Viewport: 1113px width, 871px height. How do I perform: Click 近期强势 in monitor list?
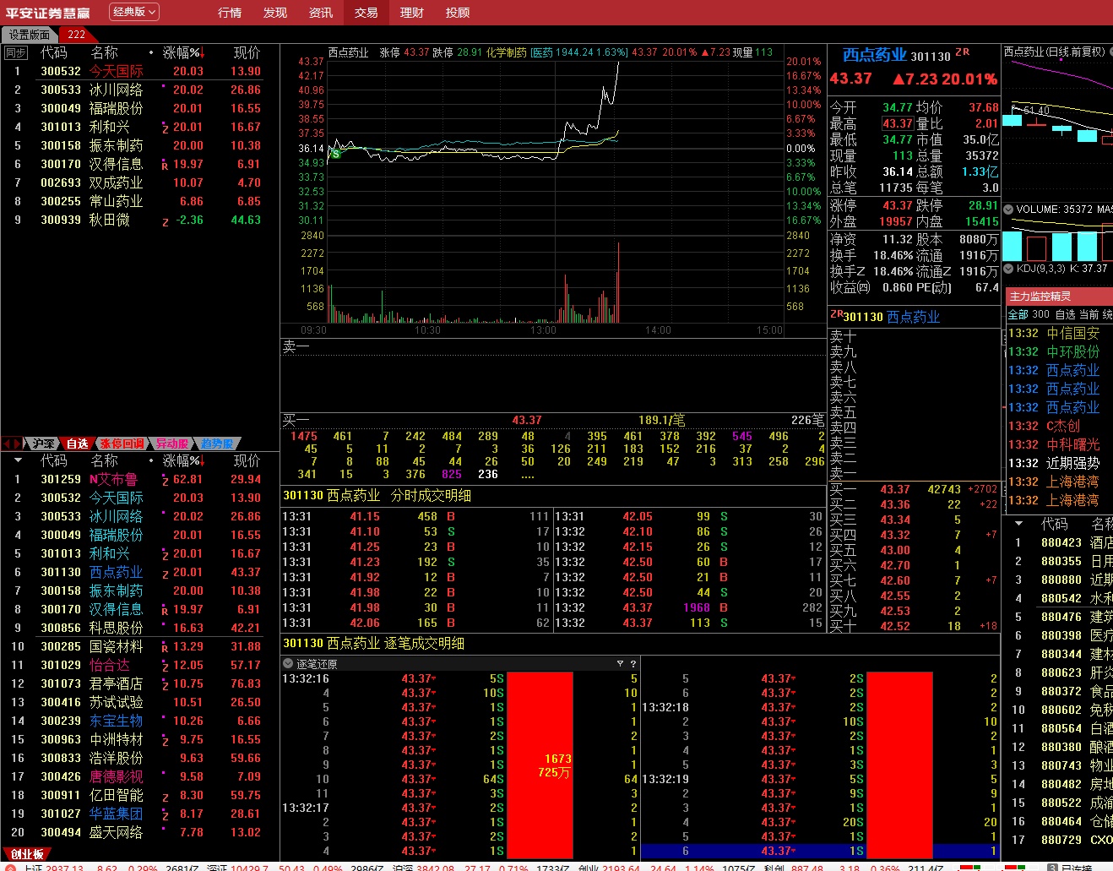[x=1073, y=464]
